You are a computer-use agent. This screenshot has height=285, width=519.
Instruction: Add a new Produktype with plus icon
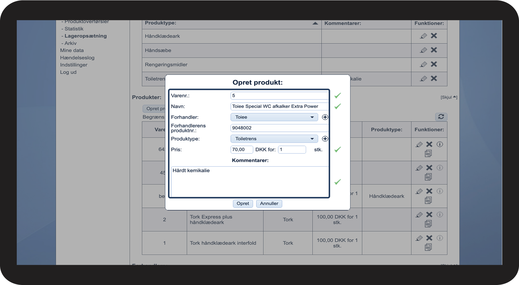pos(325,139)
